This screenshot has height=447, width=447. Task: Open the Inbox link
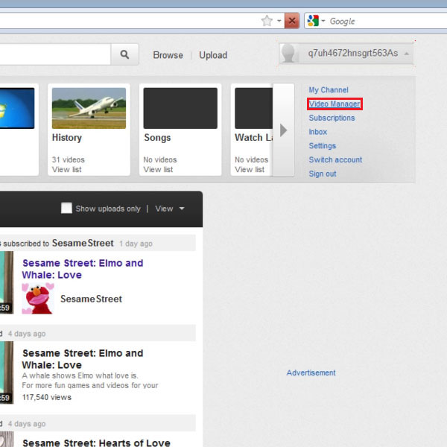point(318,132)
